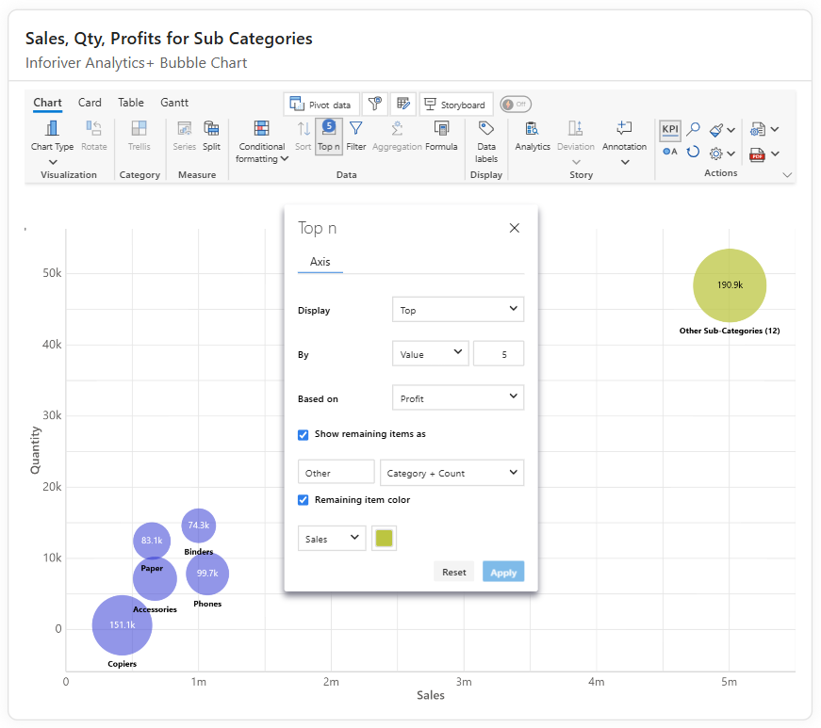This screenshot has height=728, width=821.
Task: Open the Data labels tag icon
Action: (485, 128)
